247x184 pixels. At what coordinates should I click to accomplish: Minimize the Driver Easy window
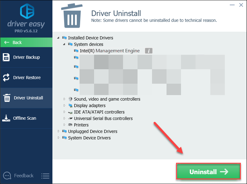232,5
